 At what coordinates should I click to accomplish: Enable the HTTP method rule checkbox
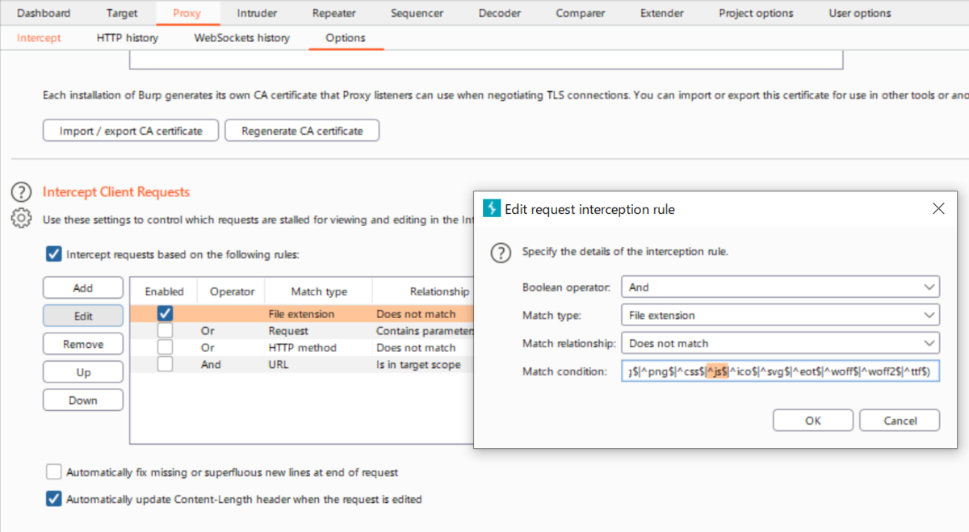click(x=165, y=347)
